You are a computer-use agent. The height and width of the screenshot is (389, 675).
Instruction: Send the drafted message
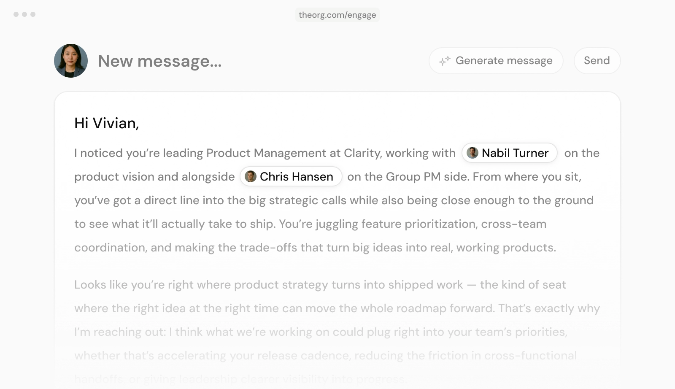click(597, 61)
